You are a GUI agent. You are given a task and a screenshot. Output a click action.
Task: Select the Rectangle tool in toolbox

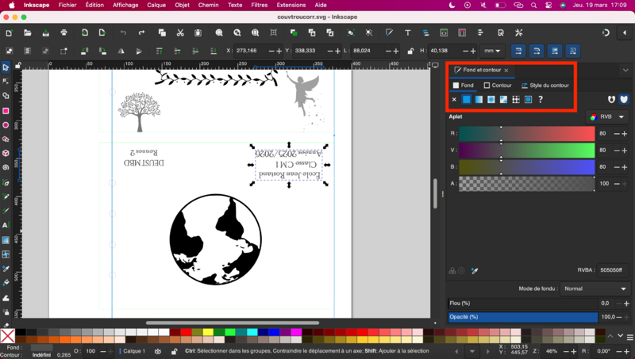coord(6,110)
